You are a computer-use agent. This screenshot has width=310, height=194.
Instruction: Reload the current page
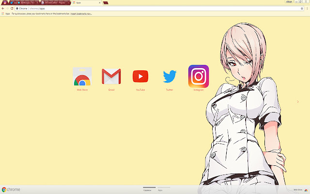12,9
